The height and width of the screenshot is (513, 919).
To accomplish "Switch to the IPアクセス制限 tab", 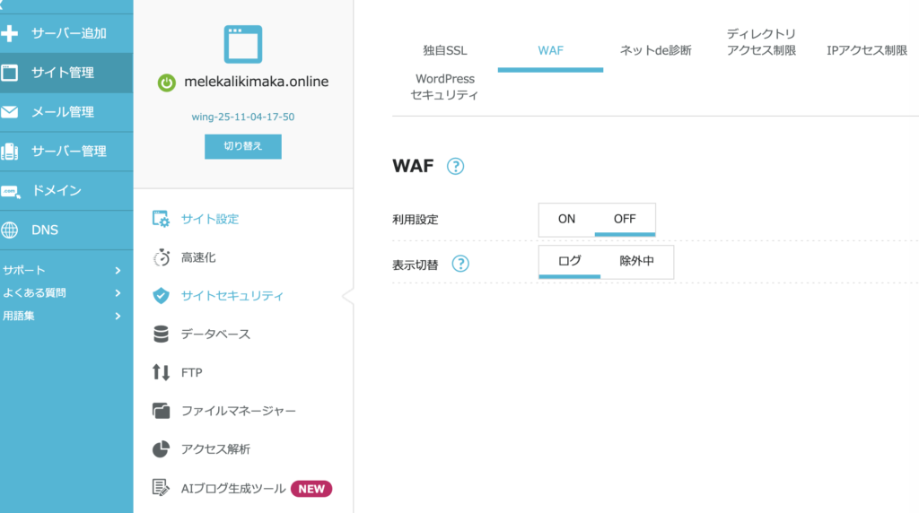I will [x=867, y=50].
